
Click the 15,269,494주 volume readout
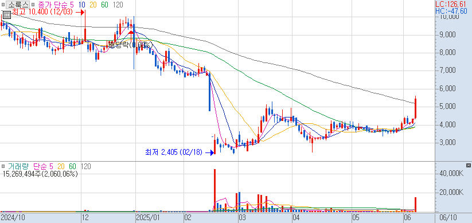(x=40, y=174)
